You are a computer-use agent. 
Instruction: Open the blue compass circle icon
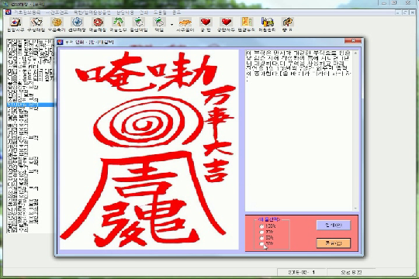click(78, 22)
